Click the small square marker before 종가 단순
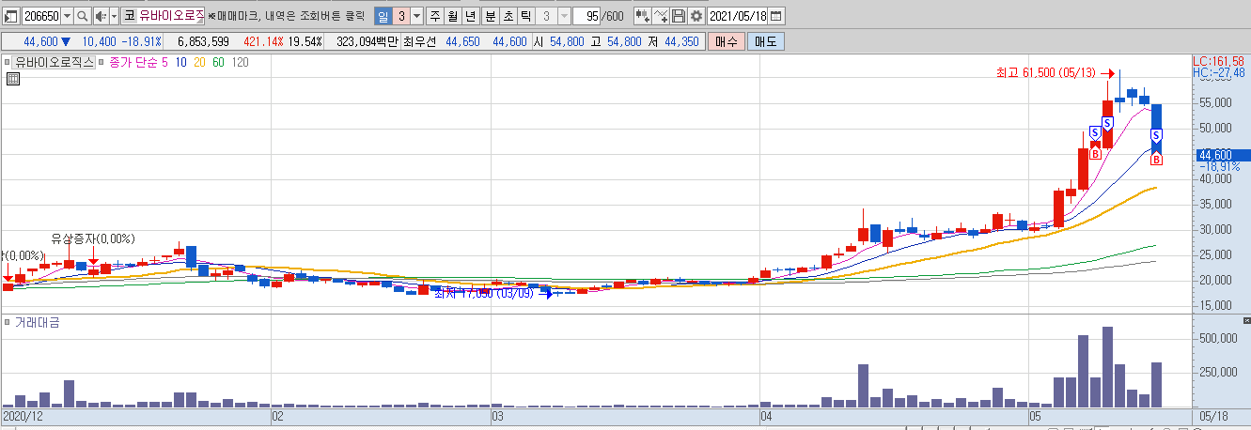 pyautogui.click(x=102, y=62)
